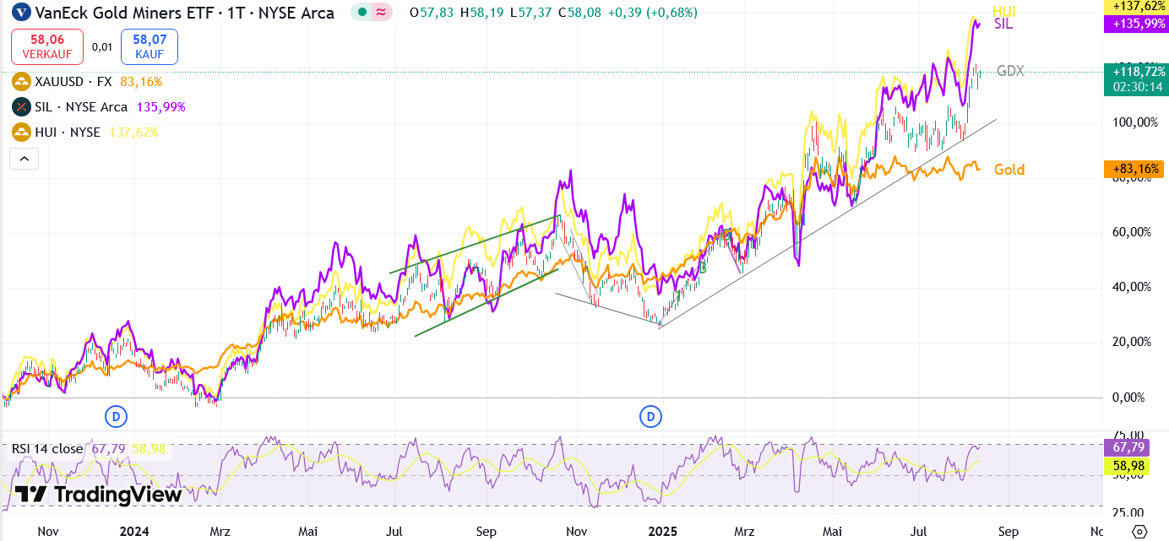Click the gold icon beside XAUUSD
The width and height of the screenshot is (1169, 541).
click(20, 82)
